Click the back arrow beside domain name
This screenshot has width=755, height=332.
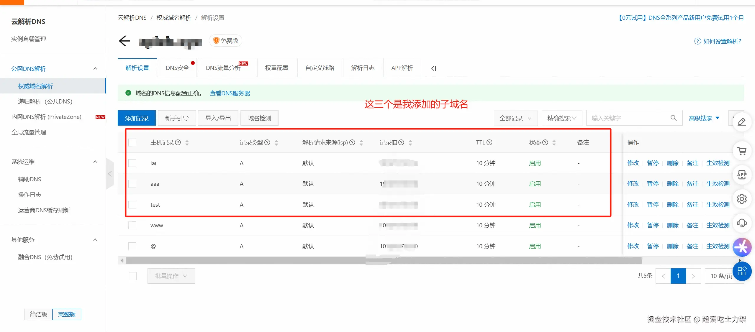pyautogui.click(x=125, y=41)
